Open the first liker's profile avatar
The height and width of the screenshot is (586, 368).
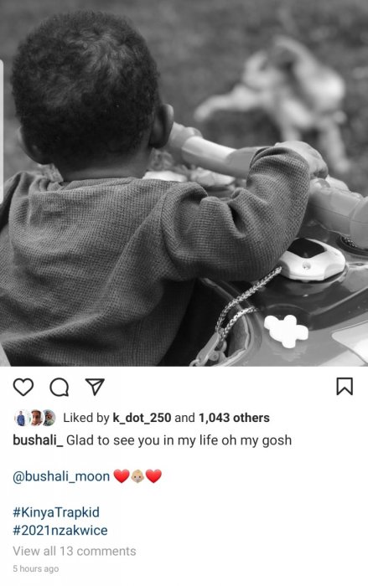click(x=22, y=418)
